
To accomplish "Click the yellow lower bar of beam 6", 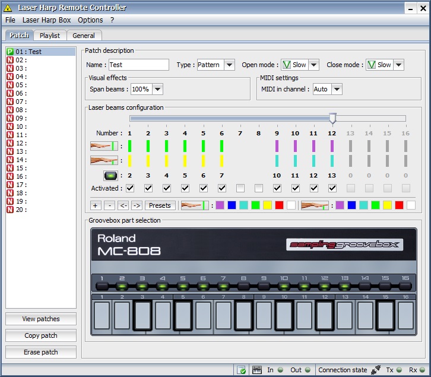I will (221, 161).
